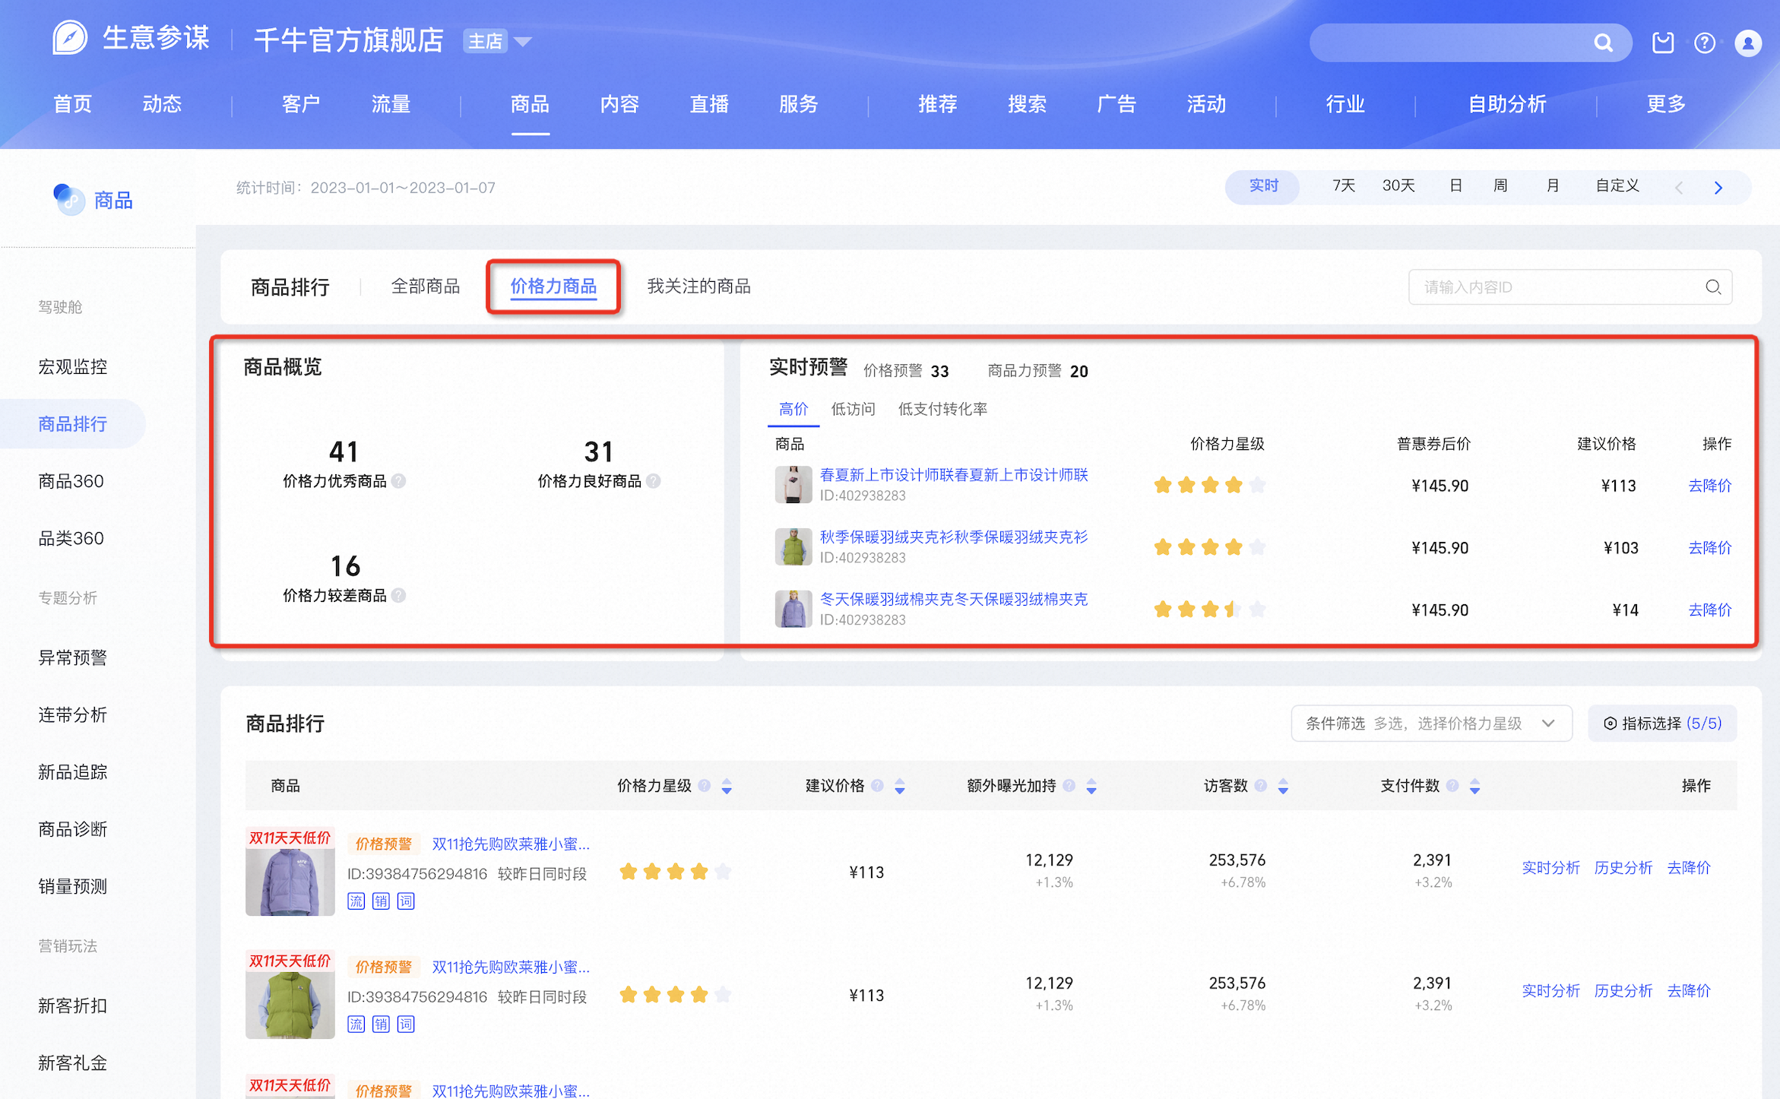Switch time range to 自定义
Viewport: 1780px width, 1099px height.
click(1617, 186)
